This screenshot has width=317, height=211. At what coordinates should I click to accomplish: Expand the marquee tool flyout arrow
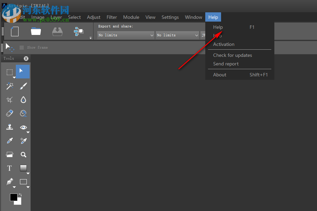point(14,77)
